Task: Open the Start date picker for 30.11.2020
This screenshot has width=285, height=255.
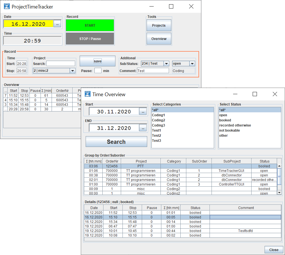Action: 143,111
